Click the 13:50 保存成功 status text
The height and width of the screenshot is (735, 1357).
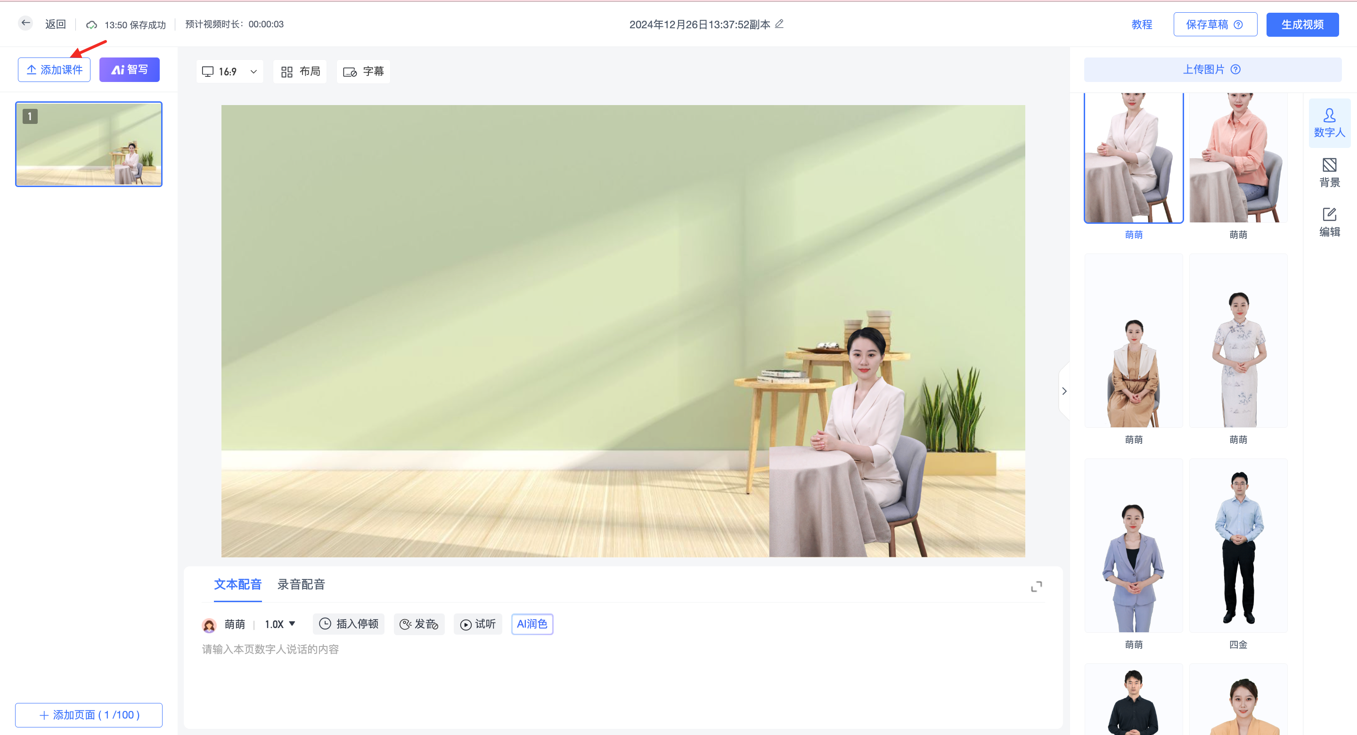pos(135,25)
